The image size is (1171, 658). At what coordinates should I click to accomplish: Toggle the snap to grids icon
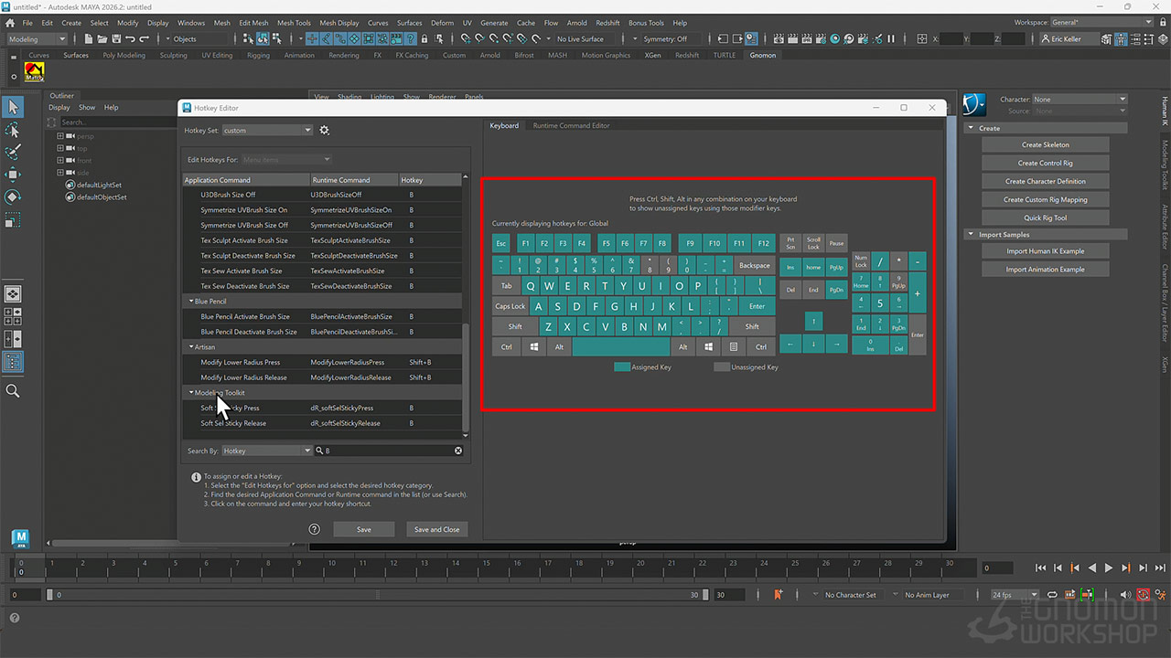tap(466, 39)
